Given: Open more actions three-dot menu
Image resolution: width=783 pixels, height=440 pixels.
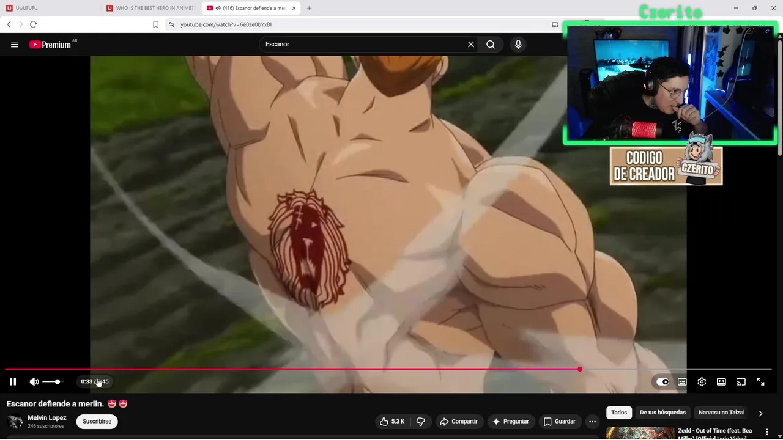Looking at the screenshot, I should point(592,422).
